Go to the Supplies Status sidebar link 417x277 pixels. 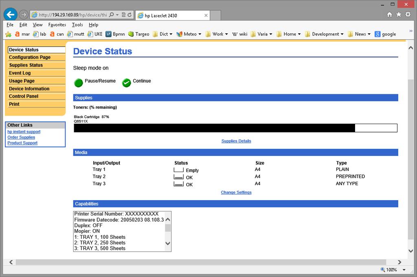pyautogui.click(x=36, y=65)
